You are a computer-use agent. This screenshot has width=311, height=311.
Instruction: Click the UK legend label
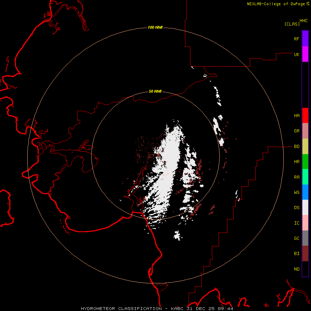[297, 54]
